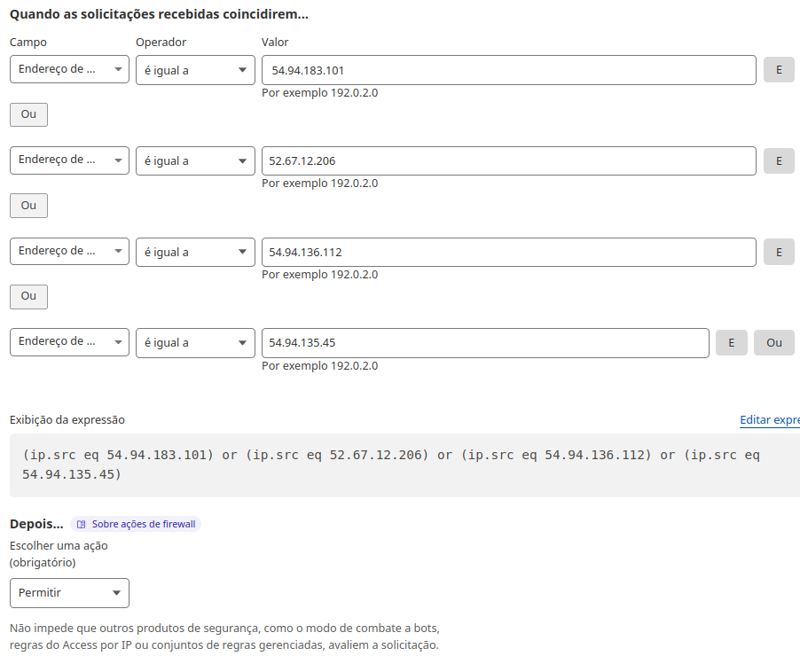Click the book icon in the Sobre ações de firewall badge

pyautogui.click(x=81, y=525)
